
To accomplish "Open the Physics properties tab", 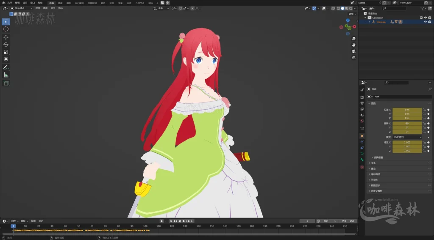I will click(x=362, y=142).
